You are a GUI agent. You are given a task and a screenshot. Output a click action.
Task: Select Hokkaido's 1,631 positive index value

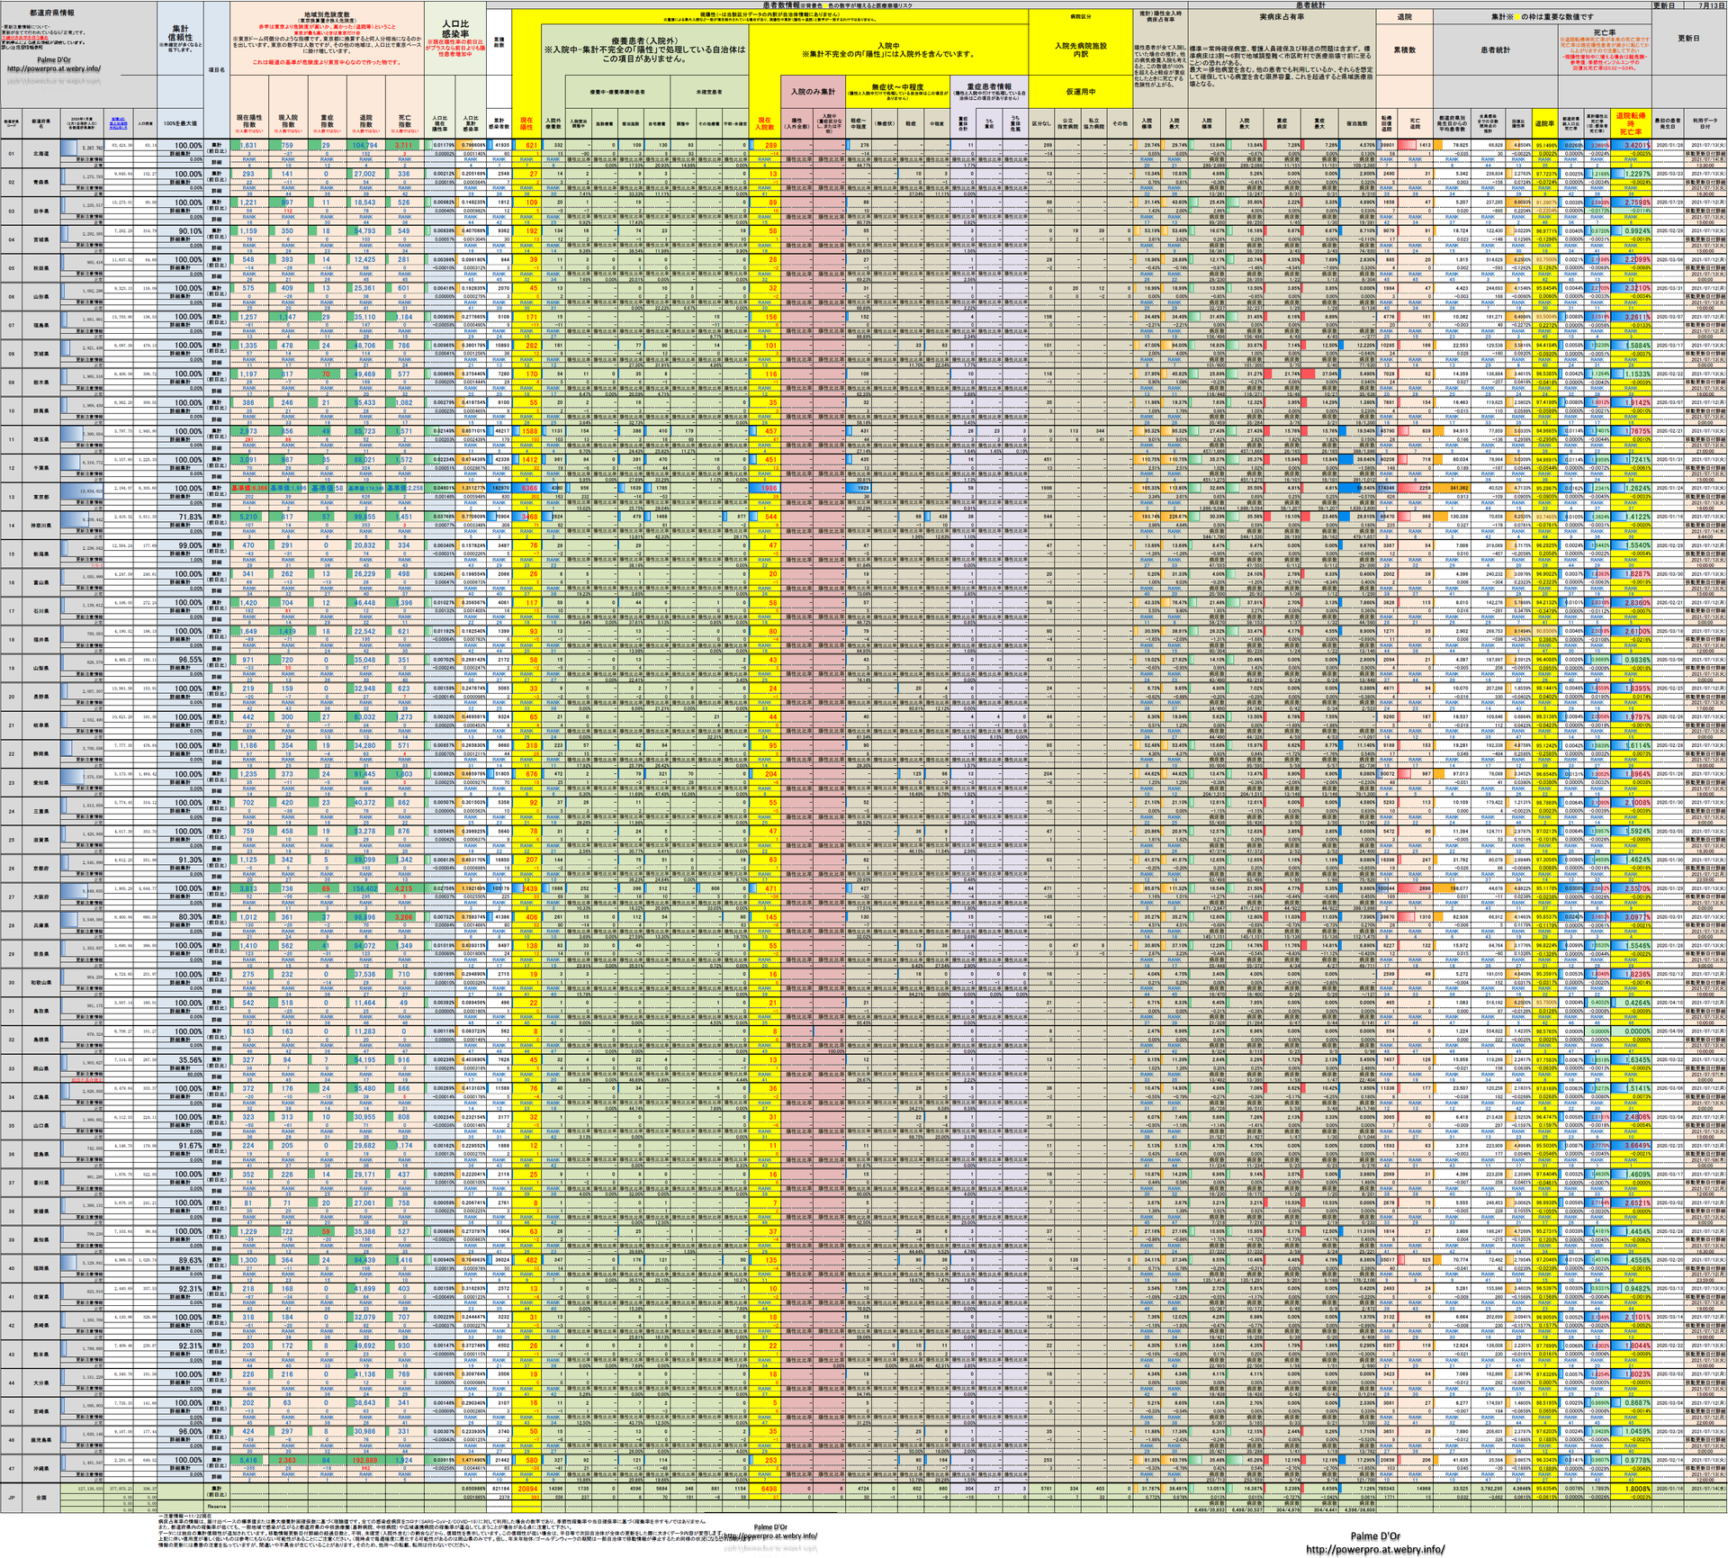tap(247, 145)
